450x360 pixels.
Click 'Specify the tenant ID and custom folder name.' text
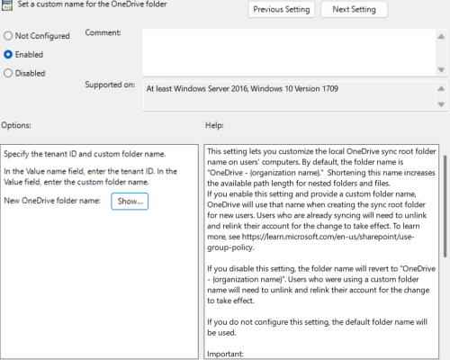[x=85, y=154]
